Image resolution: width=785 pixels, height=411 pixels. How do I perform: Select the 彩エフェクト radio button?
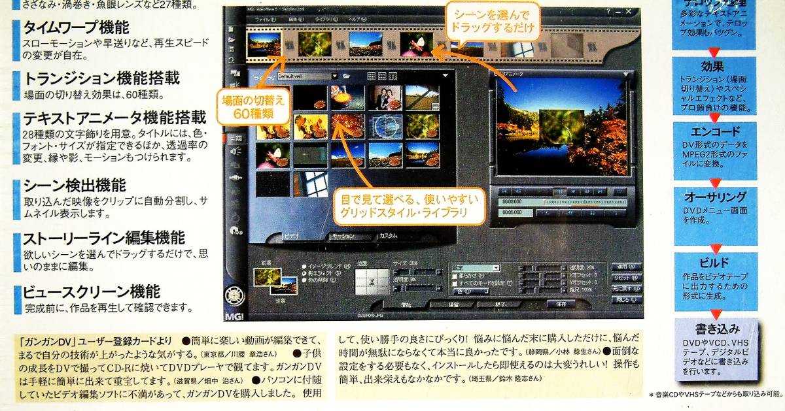(x=304, y=273)
